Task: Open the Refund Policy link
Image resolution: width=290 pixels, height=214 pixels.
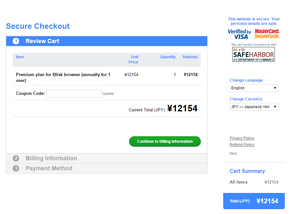Action: [x=242, y=145]
